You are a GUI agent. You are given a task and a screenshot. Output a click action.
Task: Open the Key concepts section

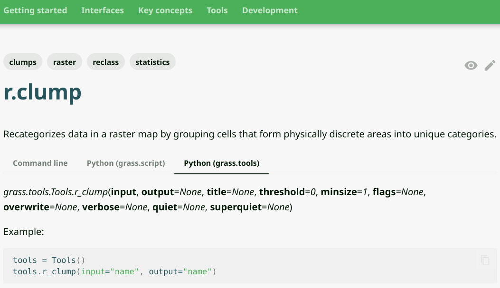(165, 10)
